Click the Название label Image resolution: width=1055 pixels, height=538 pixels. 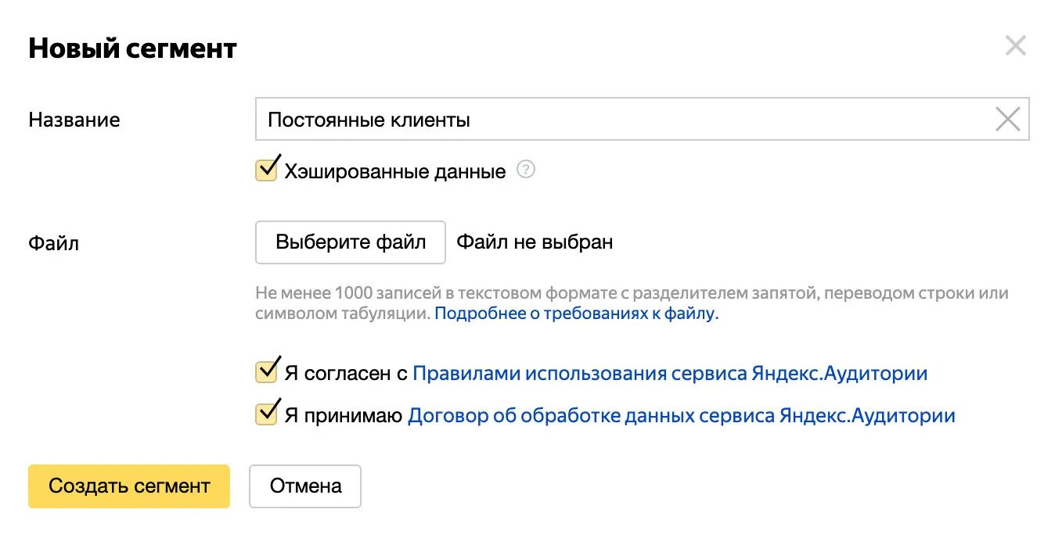coord(74,120)
